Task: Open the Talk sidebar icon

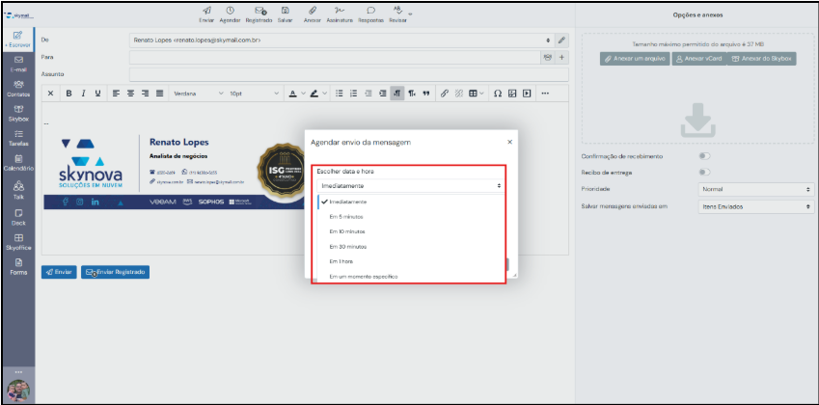Action: (19, 188)
